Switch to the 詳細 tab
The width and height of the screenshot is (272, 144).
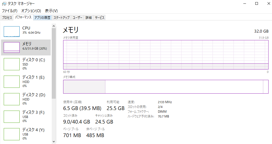[x=88, y=18]
